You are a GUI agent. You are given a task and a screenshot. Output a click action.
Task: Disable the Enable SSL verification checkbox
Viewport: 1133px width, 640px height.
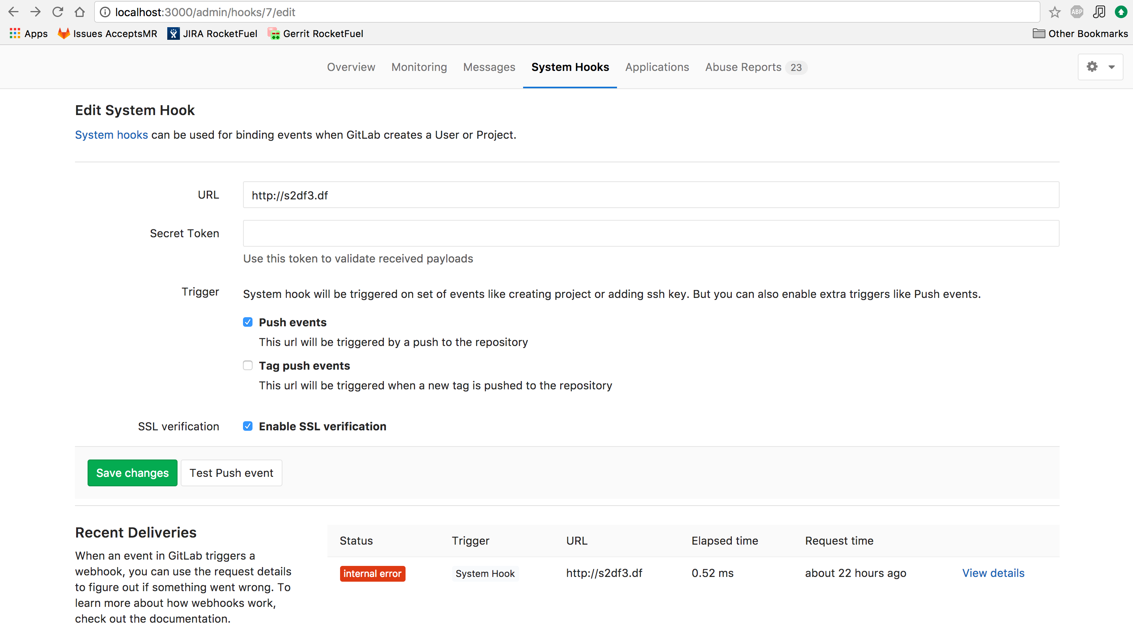click(248, 426)
